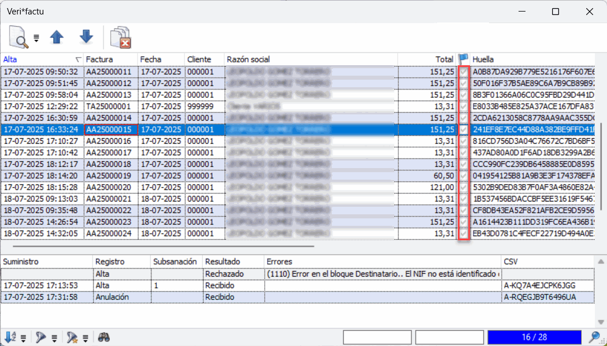Click the horizontal scrollbar under the invoice grid
The height and width of the screenshot is (346, 607).
coord(164,246)
